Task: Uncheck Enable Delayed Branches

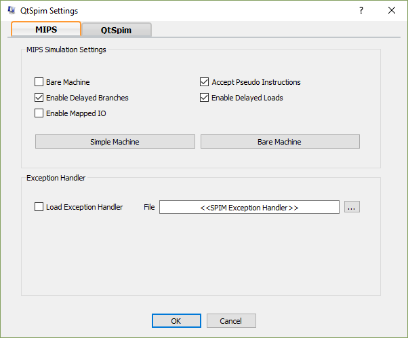Action: 39,98
